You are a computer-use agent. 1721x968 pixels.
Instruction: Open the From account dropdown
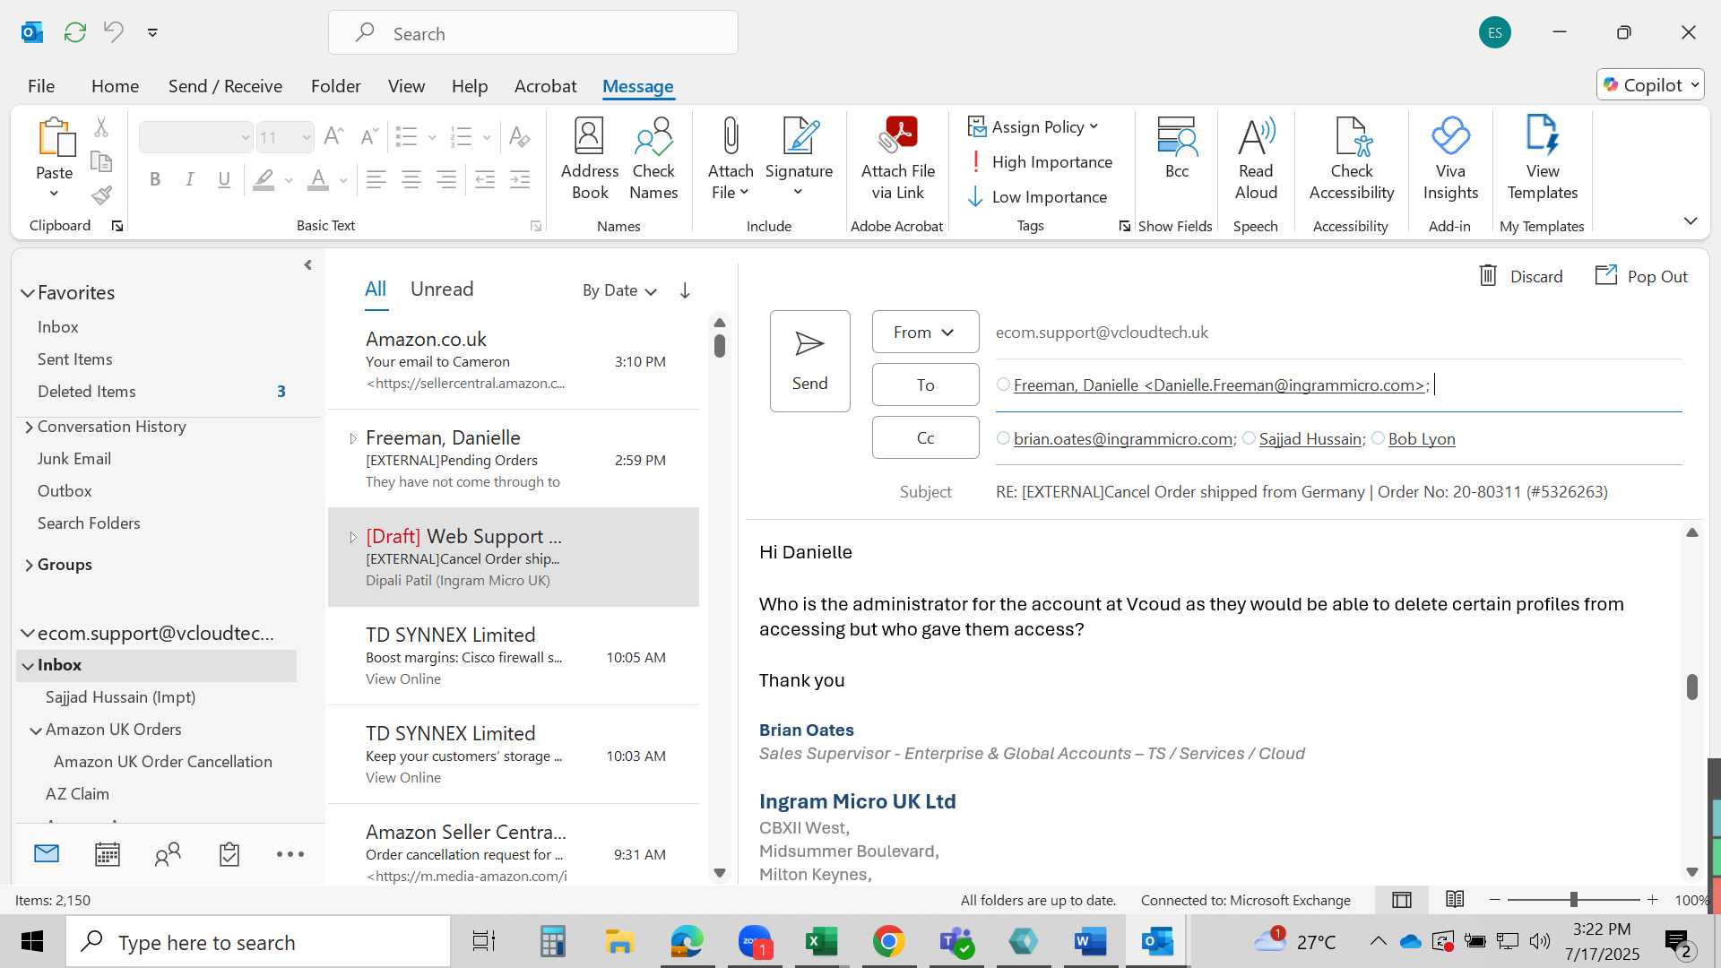[x=925, y=333]
